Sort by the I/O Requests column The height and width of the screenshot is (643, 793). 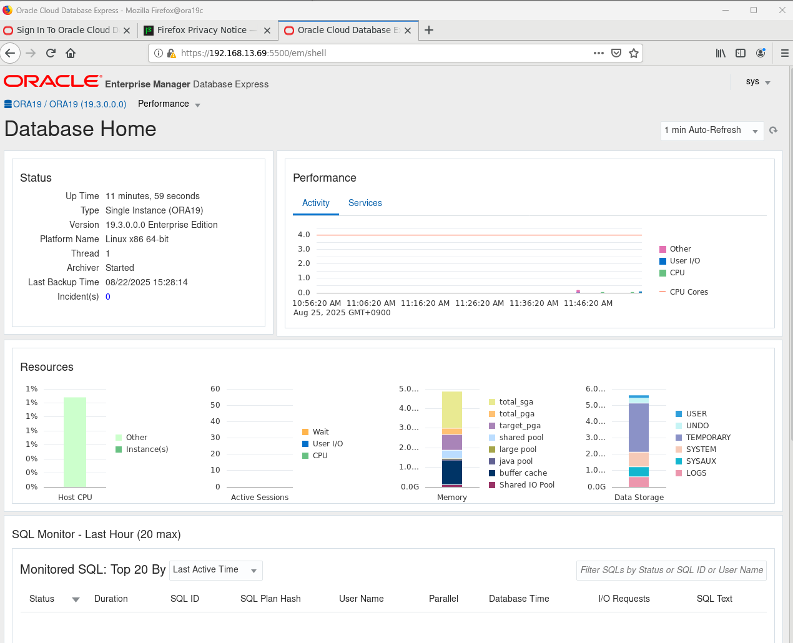[x=624, y=599]
